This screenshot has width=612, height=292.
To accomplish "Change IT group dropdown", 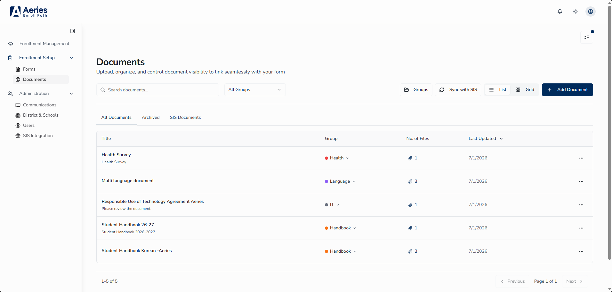I will tap(332, 205).
